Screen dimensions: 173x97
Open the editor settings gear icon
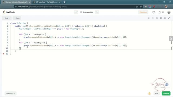click(x=165, y=18)
